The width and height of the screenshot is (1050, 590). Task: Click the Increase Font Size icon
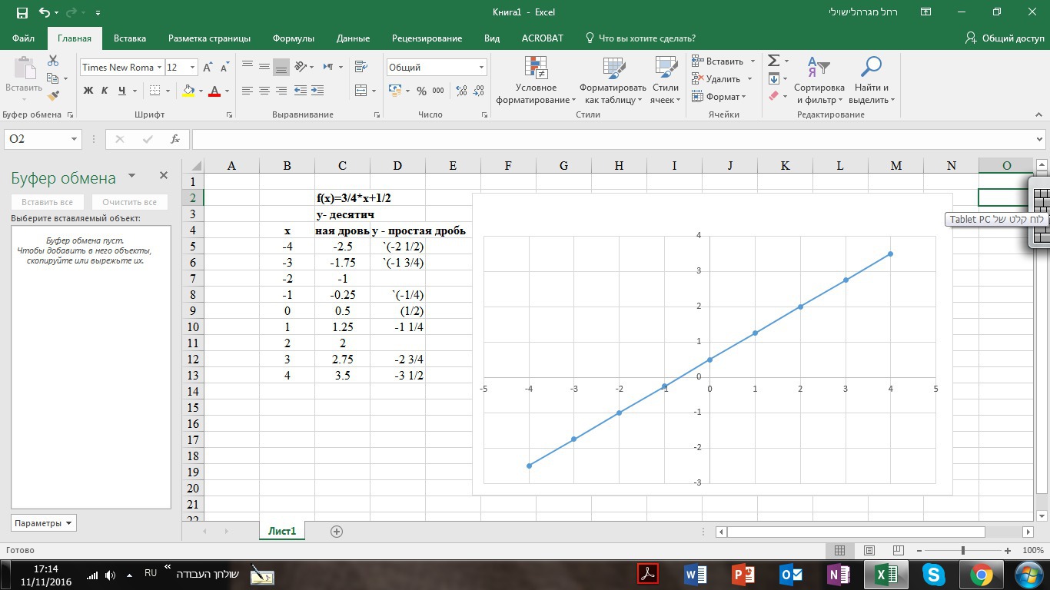[208, 68]
